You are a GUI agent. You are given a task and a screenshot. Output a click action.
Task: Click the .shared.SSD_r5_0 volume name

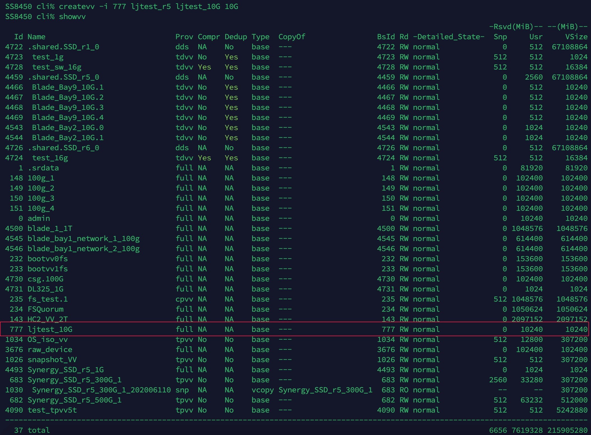pyautogui.click(x=63, y=77)
